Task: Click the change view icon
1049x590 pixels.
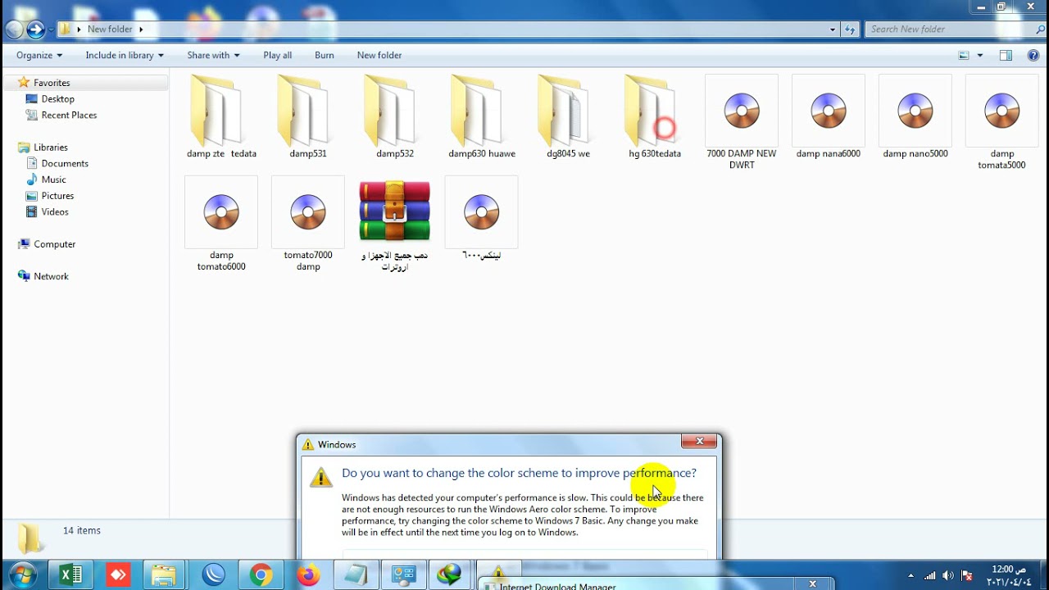Action: coord(964,55)
